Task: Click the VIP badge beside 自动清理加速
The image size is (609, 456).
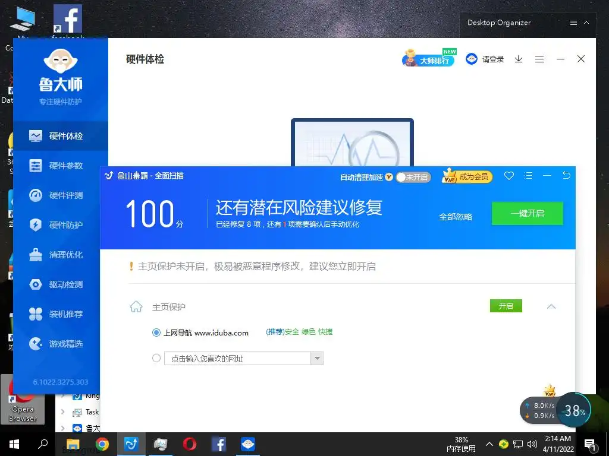Action: (389, 177)
